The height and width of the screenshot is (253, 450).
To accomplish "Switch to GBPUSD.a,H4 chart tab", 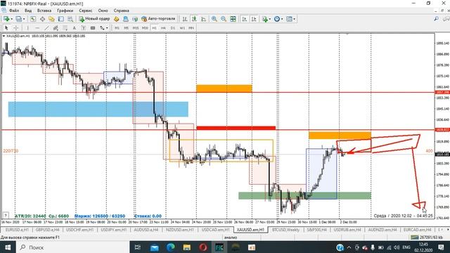I will (x=48, y=230).
